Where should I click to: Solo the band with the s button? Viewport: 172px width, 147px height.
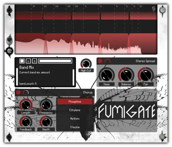28,61
